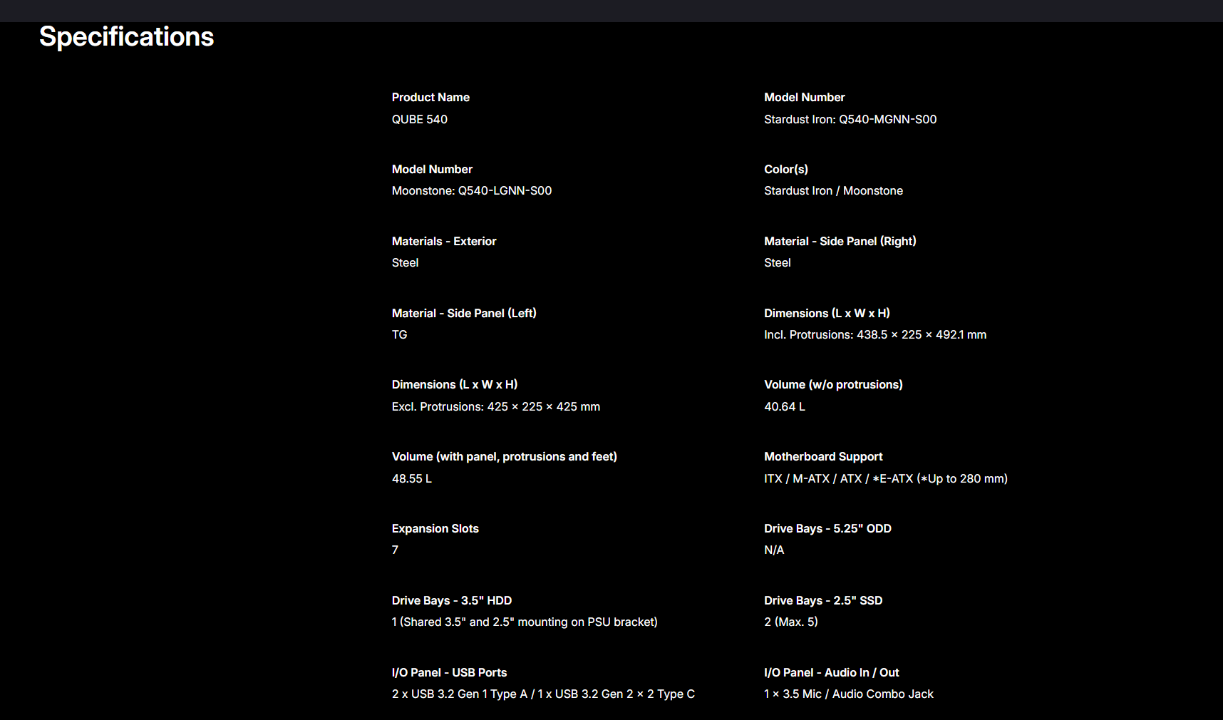Click the USB 3.2 Gen ports description

tap(543, 694)
